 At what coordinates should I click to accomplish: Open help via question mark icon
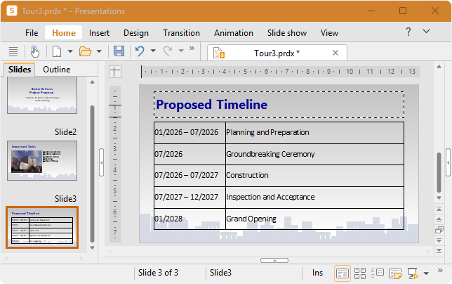pyautogui.click(x=408, y=32)
